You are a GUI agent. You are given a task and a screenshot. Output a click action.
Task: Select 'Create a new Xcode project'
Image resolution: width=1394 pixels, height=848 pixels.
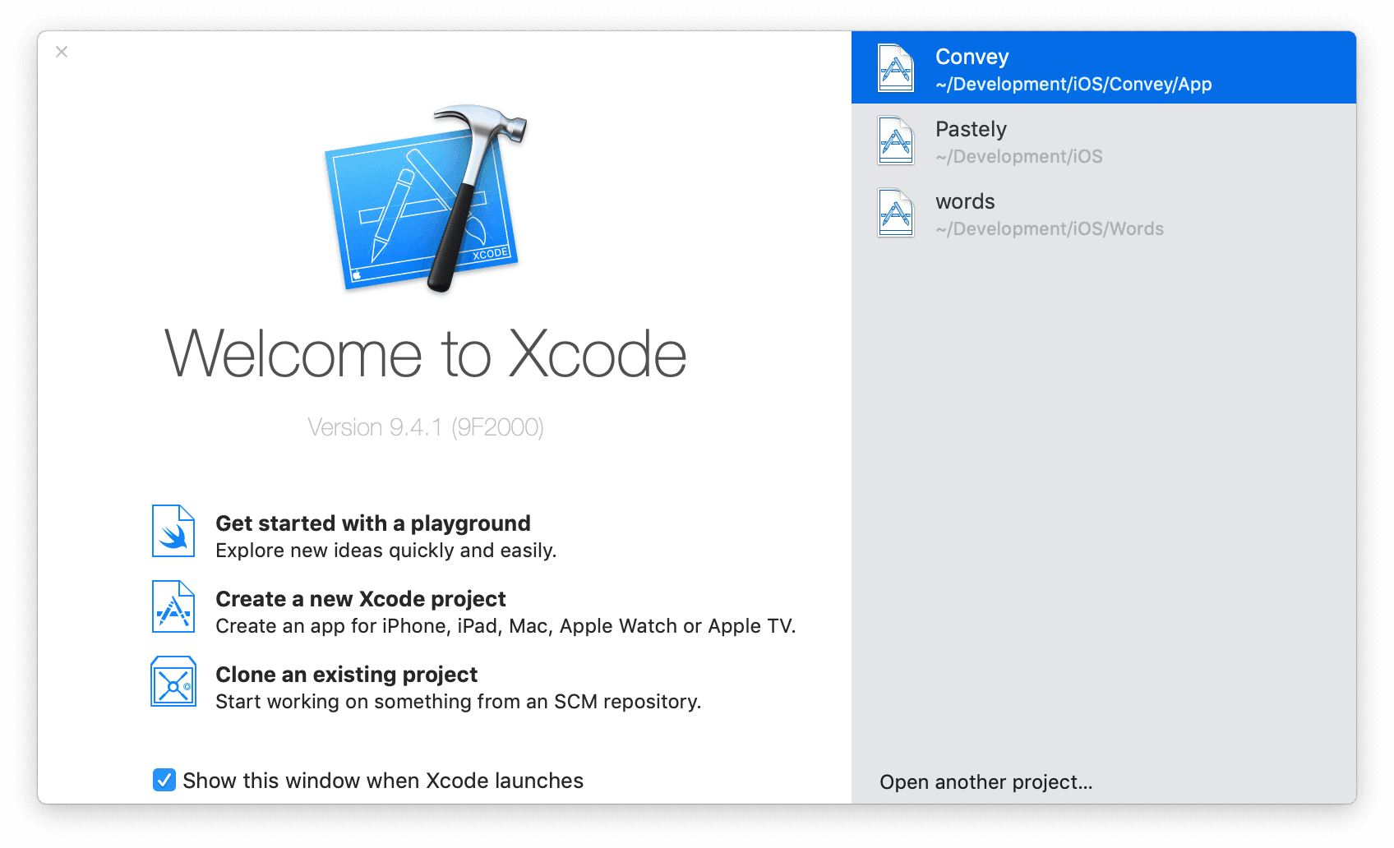360,599
